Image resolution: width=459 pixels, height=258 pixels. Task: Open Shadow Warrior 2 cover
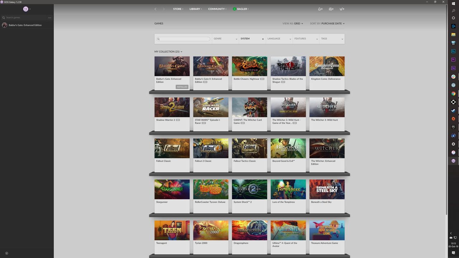pyautogui.click(x=172, y=107)
